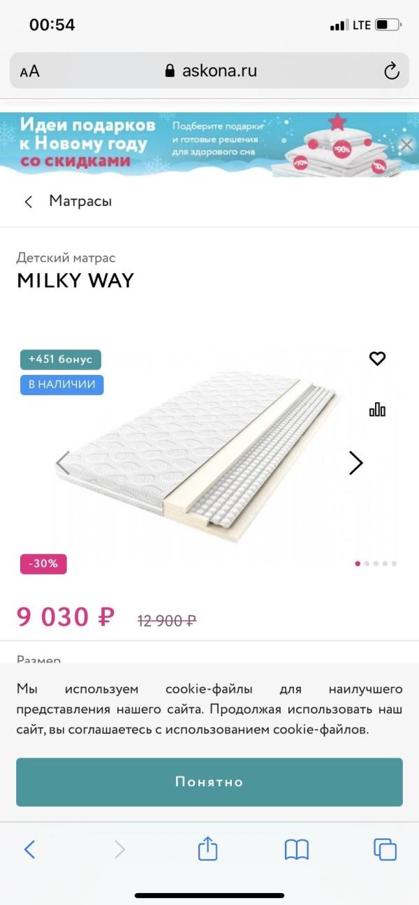Tap the -30% discount badge
The height and width of the screenshot is (905, 419).
pyautogui.click(x=43, y=564)
